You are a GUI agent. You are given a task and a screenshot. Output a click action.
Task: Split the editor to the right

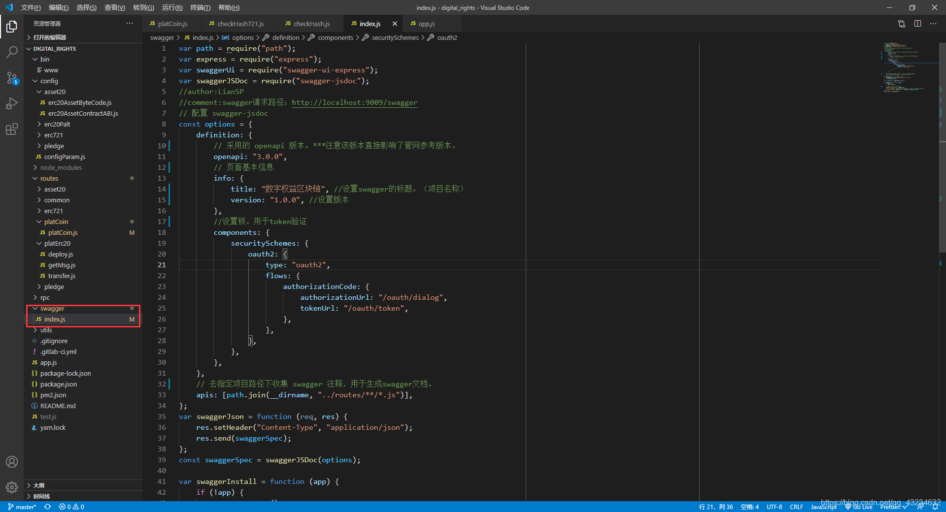click(917, 24)
